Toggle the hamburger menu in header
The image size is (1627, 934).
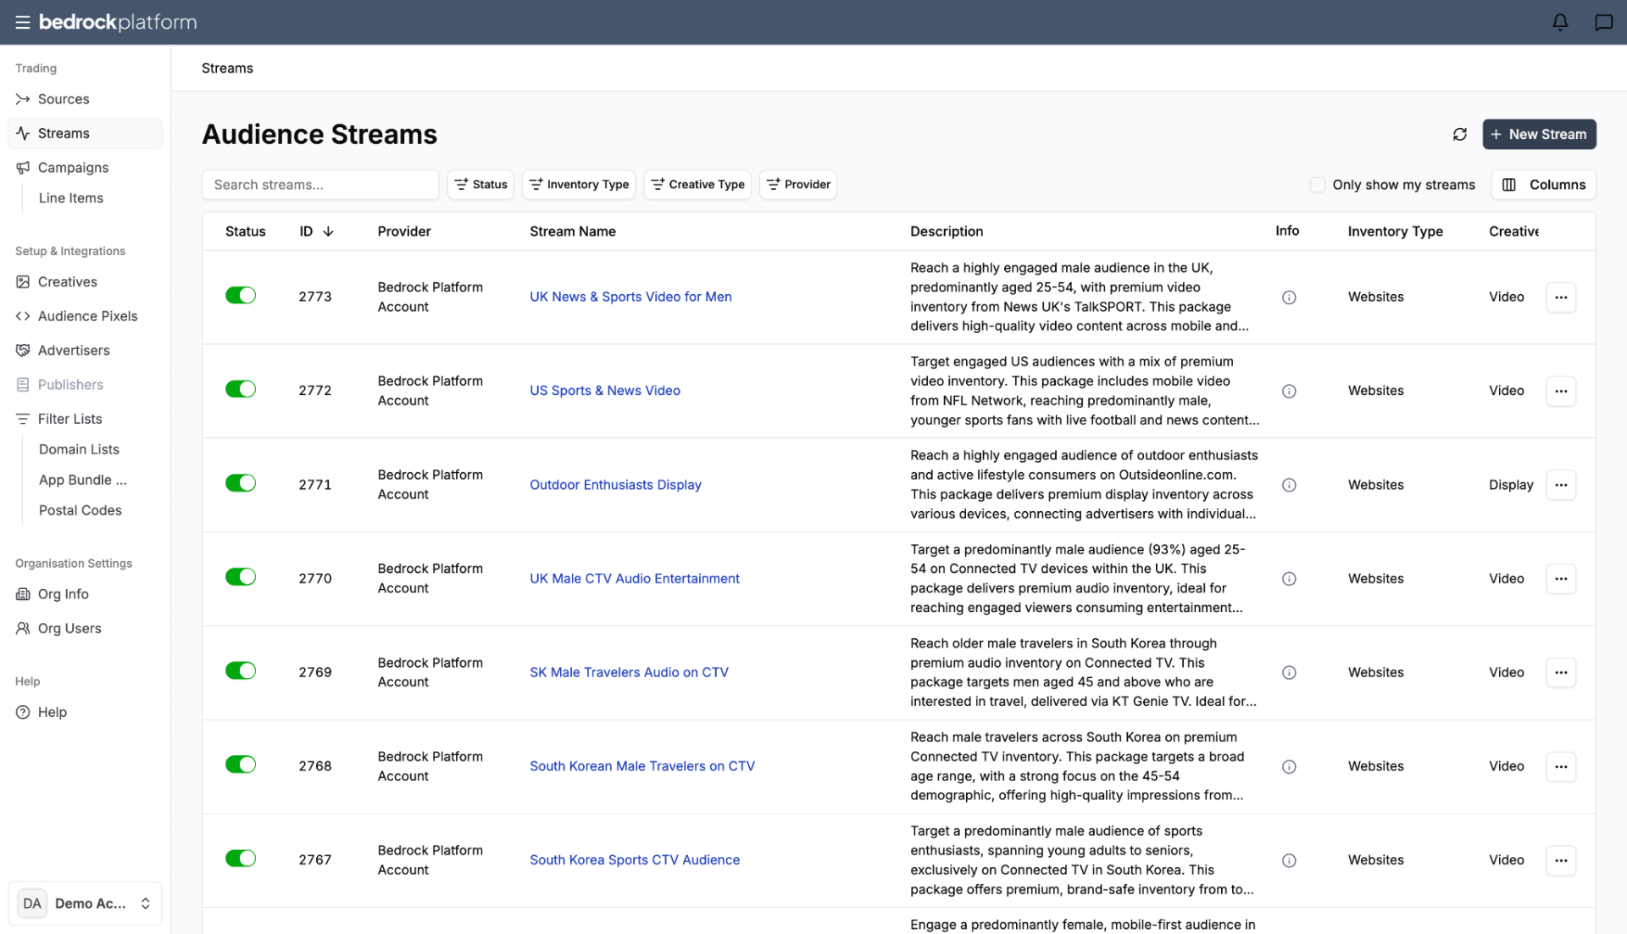point(23,22)
